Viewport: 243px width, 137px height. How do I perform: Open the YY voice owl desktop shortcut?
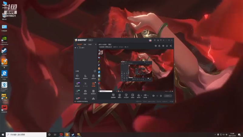[4, 97]
